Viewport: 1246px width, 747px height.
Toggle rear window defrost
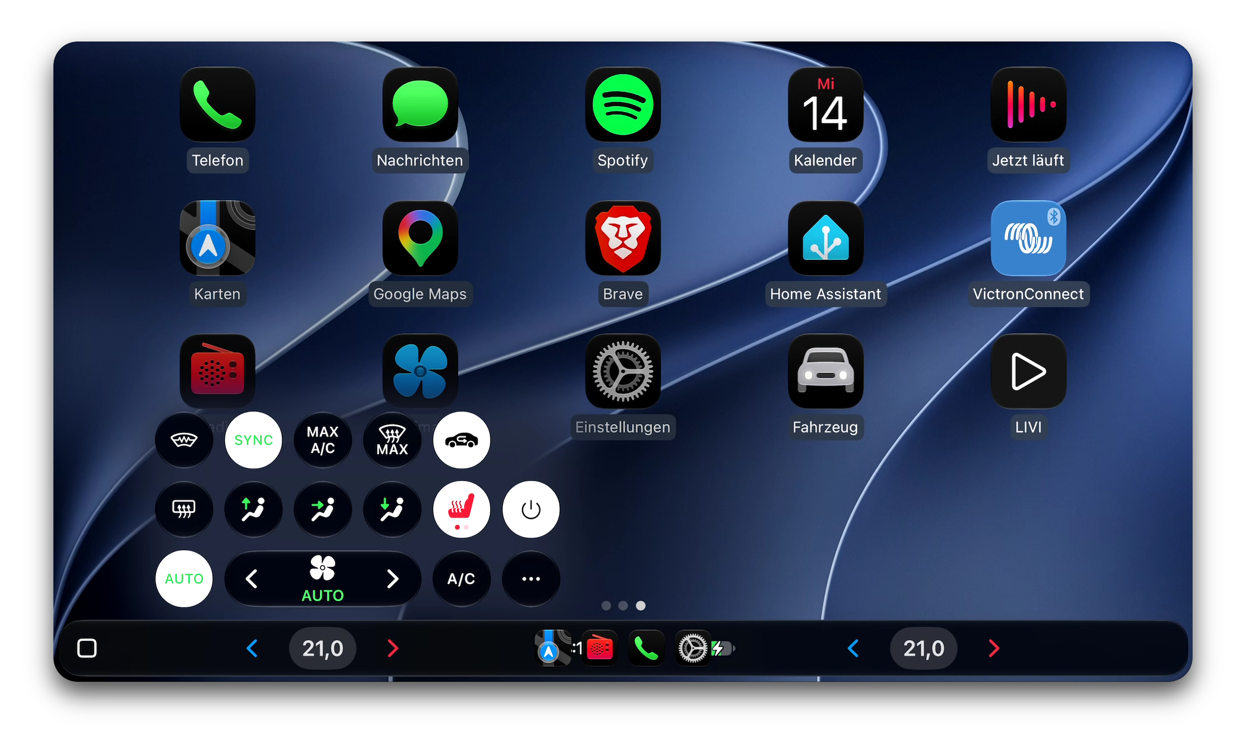184,509
